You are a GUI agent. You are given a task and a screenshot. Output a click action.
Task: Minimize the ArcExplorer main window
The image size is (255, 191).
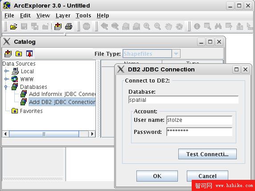point(230,6)
